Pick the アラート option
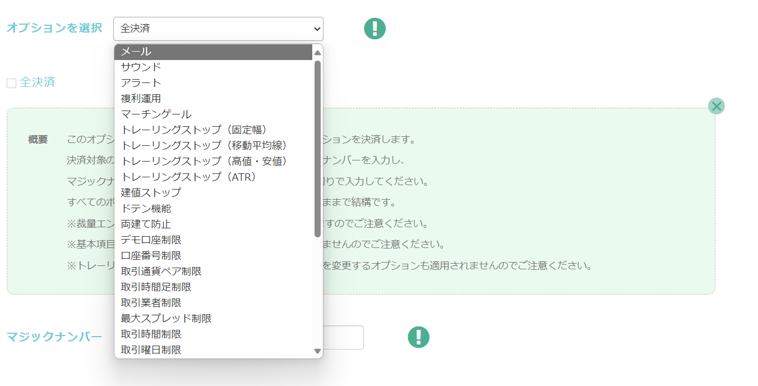The width and height of the screenshot is (758, 386). (213, 83)
